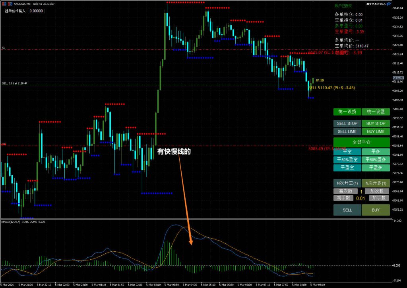Click the red SL stop-loss line label
Image resolution: width=407 pixels, height=288 pixels.
click(4, 48)
